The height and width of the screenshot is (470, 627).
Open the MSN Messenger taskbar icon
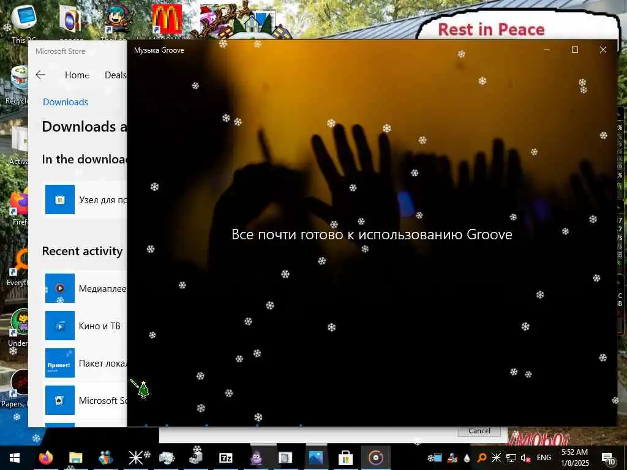[x=105, y=458]
